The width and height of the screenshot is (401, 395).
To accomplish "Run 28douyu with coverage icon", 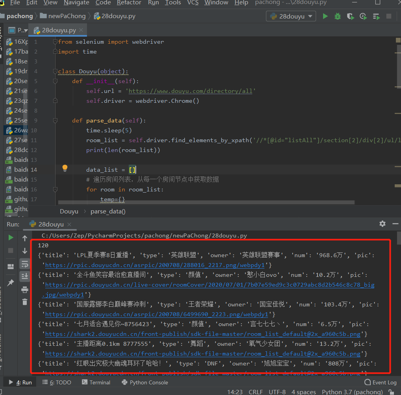I will point(350,17).
